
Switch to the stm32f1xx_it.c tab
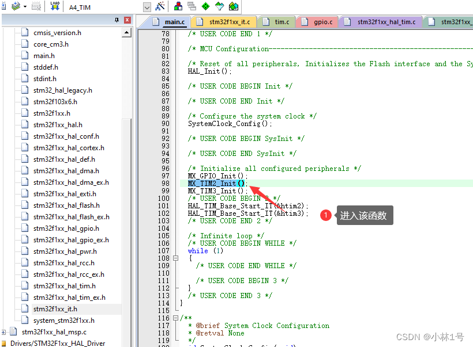point(225,22)
